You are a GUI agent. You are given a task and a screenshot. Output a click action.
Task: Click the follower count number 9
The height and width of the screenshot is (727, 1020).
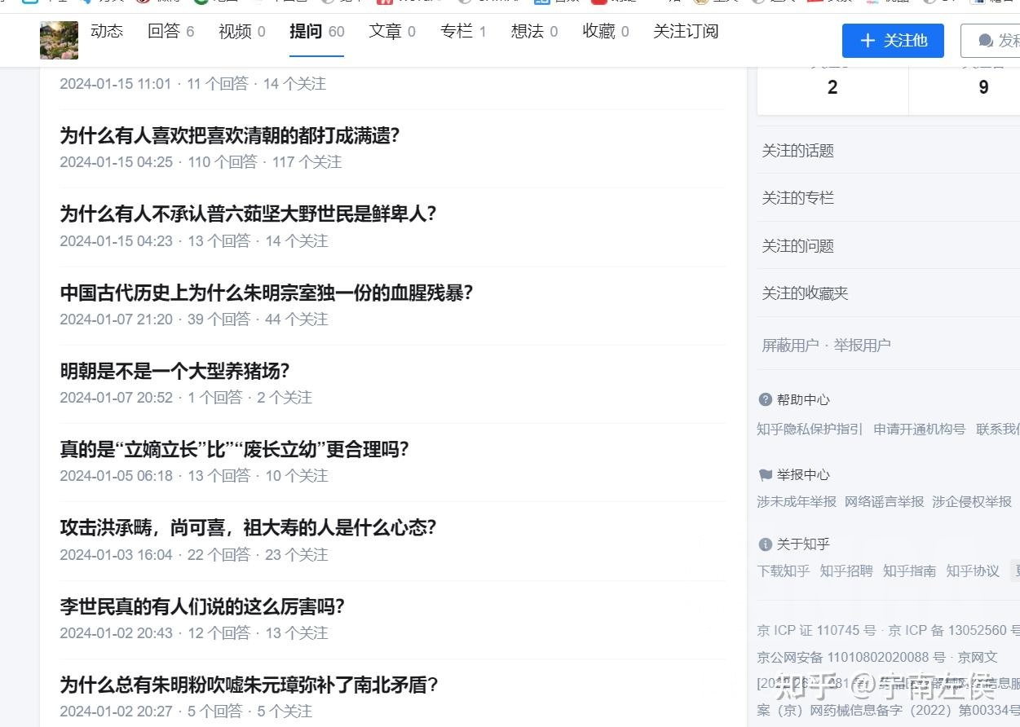click(x=983, y=87)
